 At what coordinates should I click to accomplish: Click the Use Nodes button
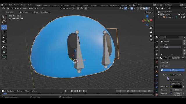point(173,70)
